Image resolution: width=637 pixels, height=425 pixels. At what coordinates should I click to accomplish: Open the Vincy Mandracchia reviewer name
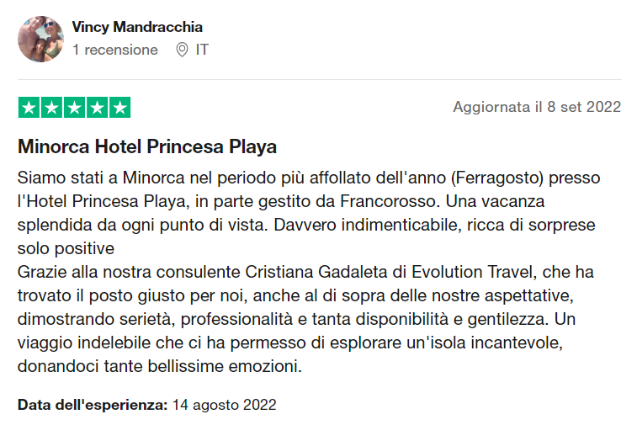click(137, 28)
